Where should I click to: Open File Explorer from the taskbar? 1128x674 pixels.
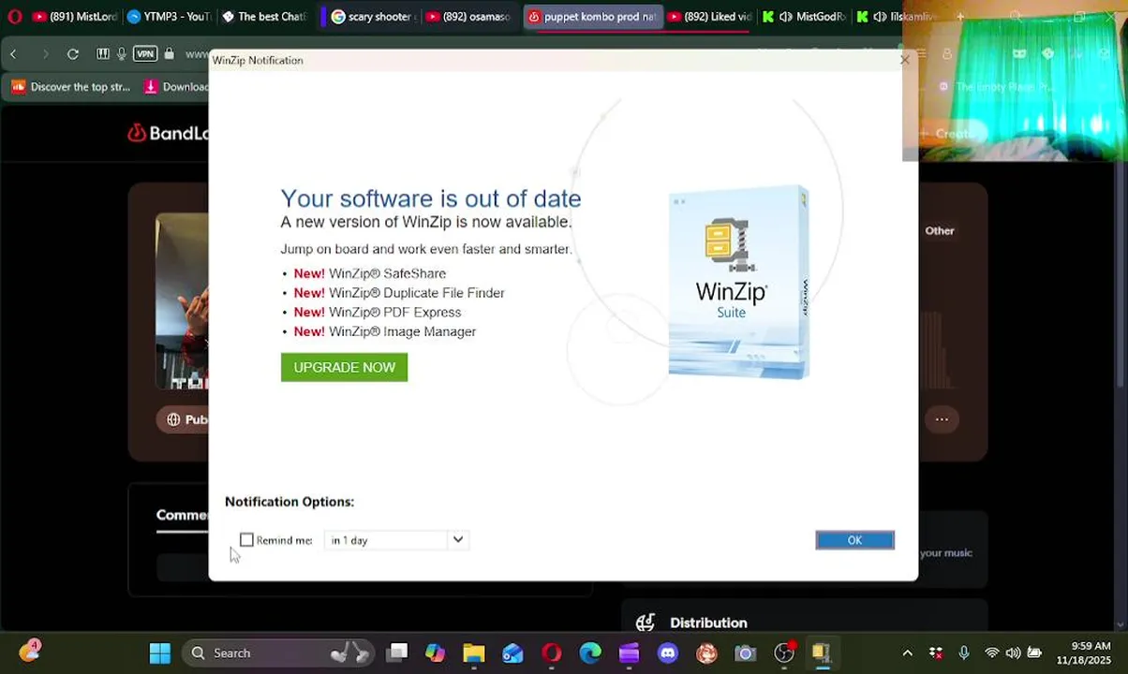coord(474,652)
